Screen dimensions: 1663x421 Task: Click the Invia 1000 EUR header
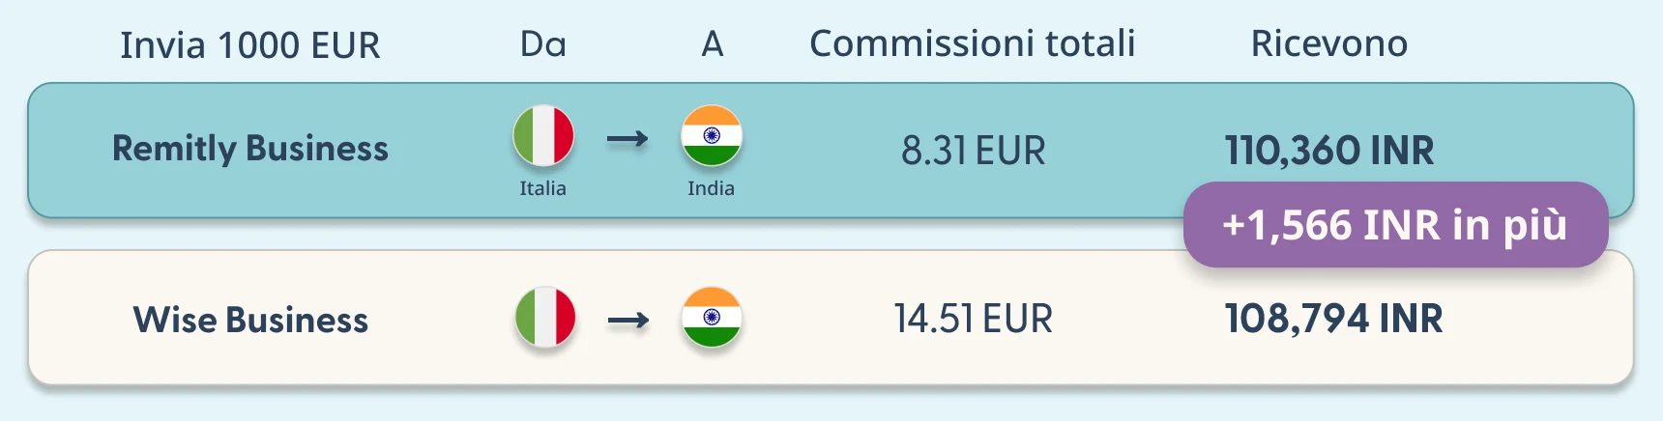pyautogui.click(x=250, y=45)
